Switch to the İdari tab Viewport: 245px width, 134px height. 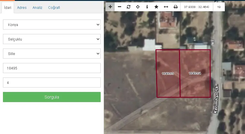coord(8,7)
